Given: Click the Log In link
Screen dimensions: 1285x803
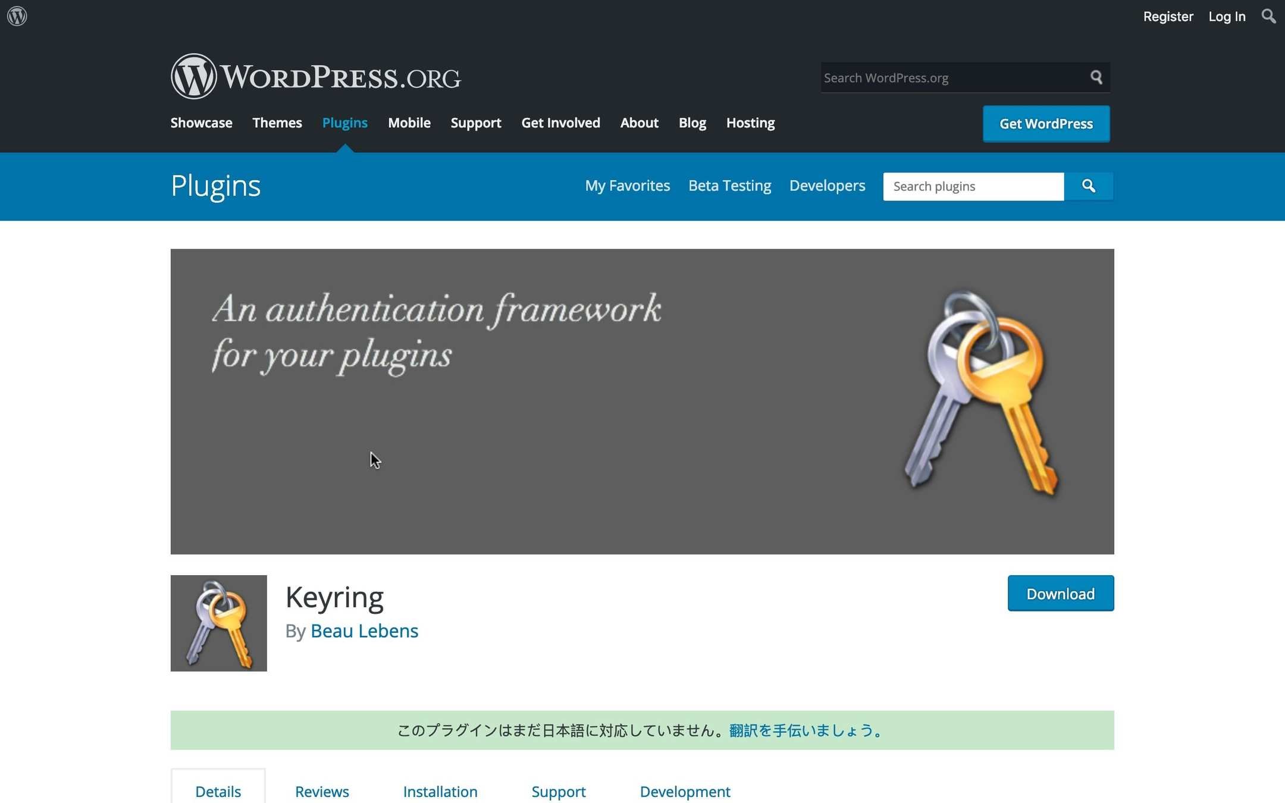Looking at the screenshot, I should pyautogui.click(x=1226, y=17).
